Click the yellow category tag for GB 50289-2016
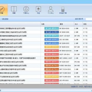92x92 pixels. [x=52, y=47]
